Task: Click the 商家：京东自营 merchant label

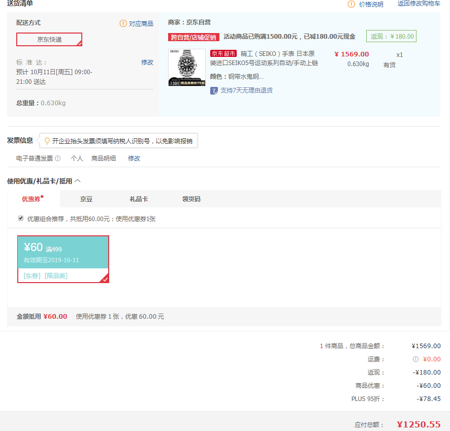Action: [x=189, y=22]
